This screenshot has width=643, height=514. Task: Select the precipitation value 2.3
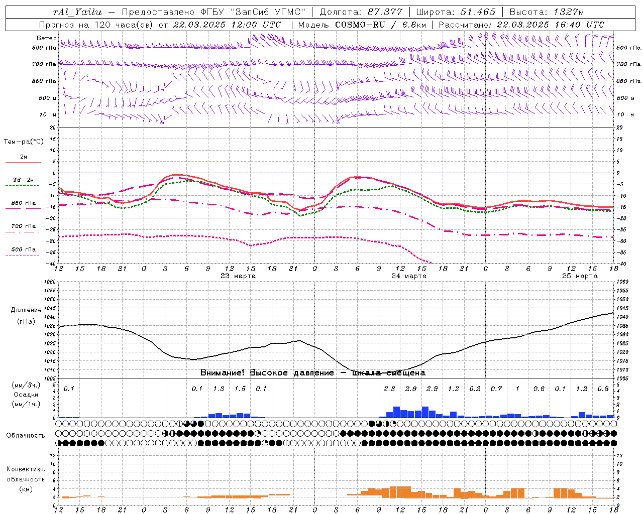[x=389, y=389]
